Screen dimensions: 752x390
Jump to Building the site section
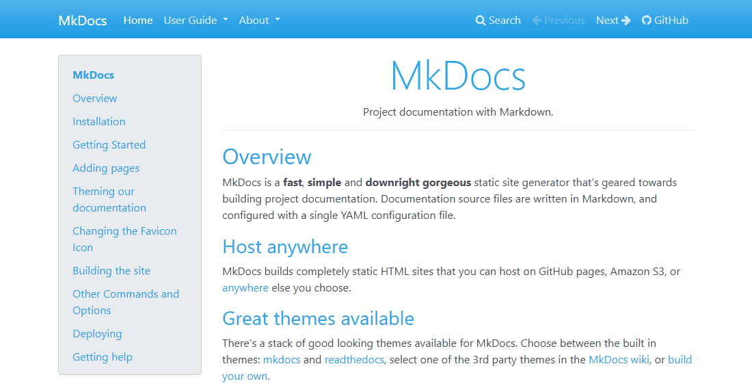(111, 270)
